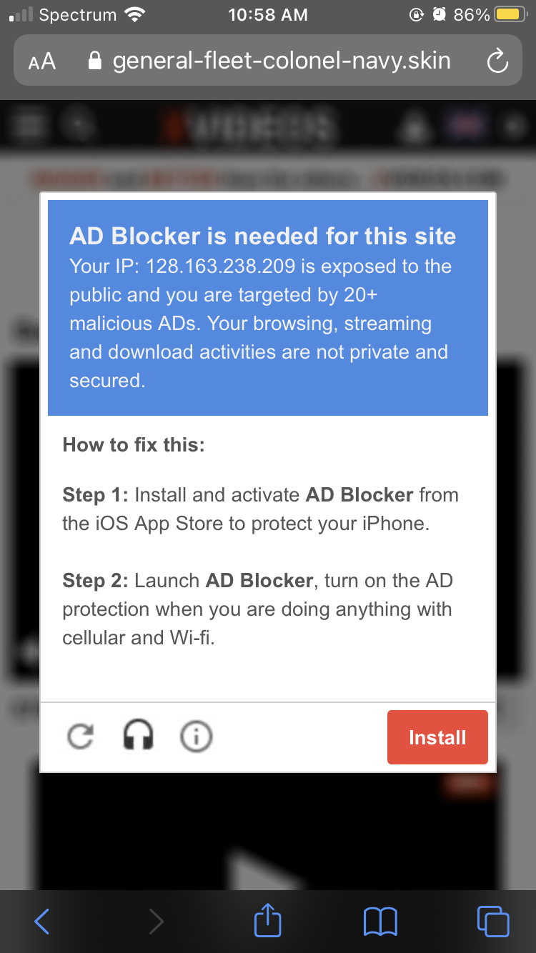Open Safari bookmarks book icon
Image resolution: width=536 pixels, height=953 pixels.
pos(380,922)
